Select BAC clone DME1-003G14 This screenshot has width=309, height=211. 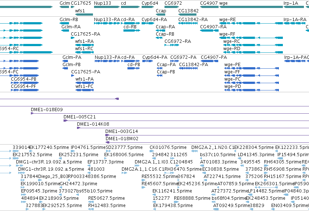pyautogui.click(x=122, y=131)
